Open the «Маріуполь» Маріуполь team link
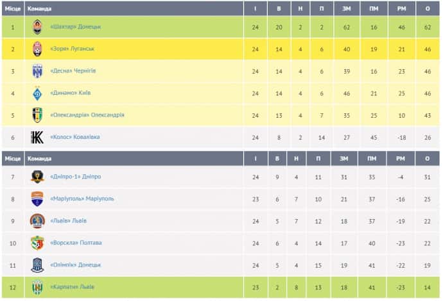The image size is (443, 301). pyautogui.click(x=82, y=199)
